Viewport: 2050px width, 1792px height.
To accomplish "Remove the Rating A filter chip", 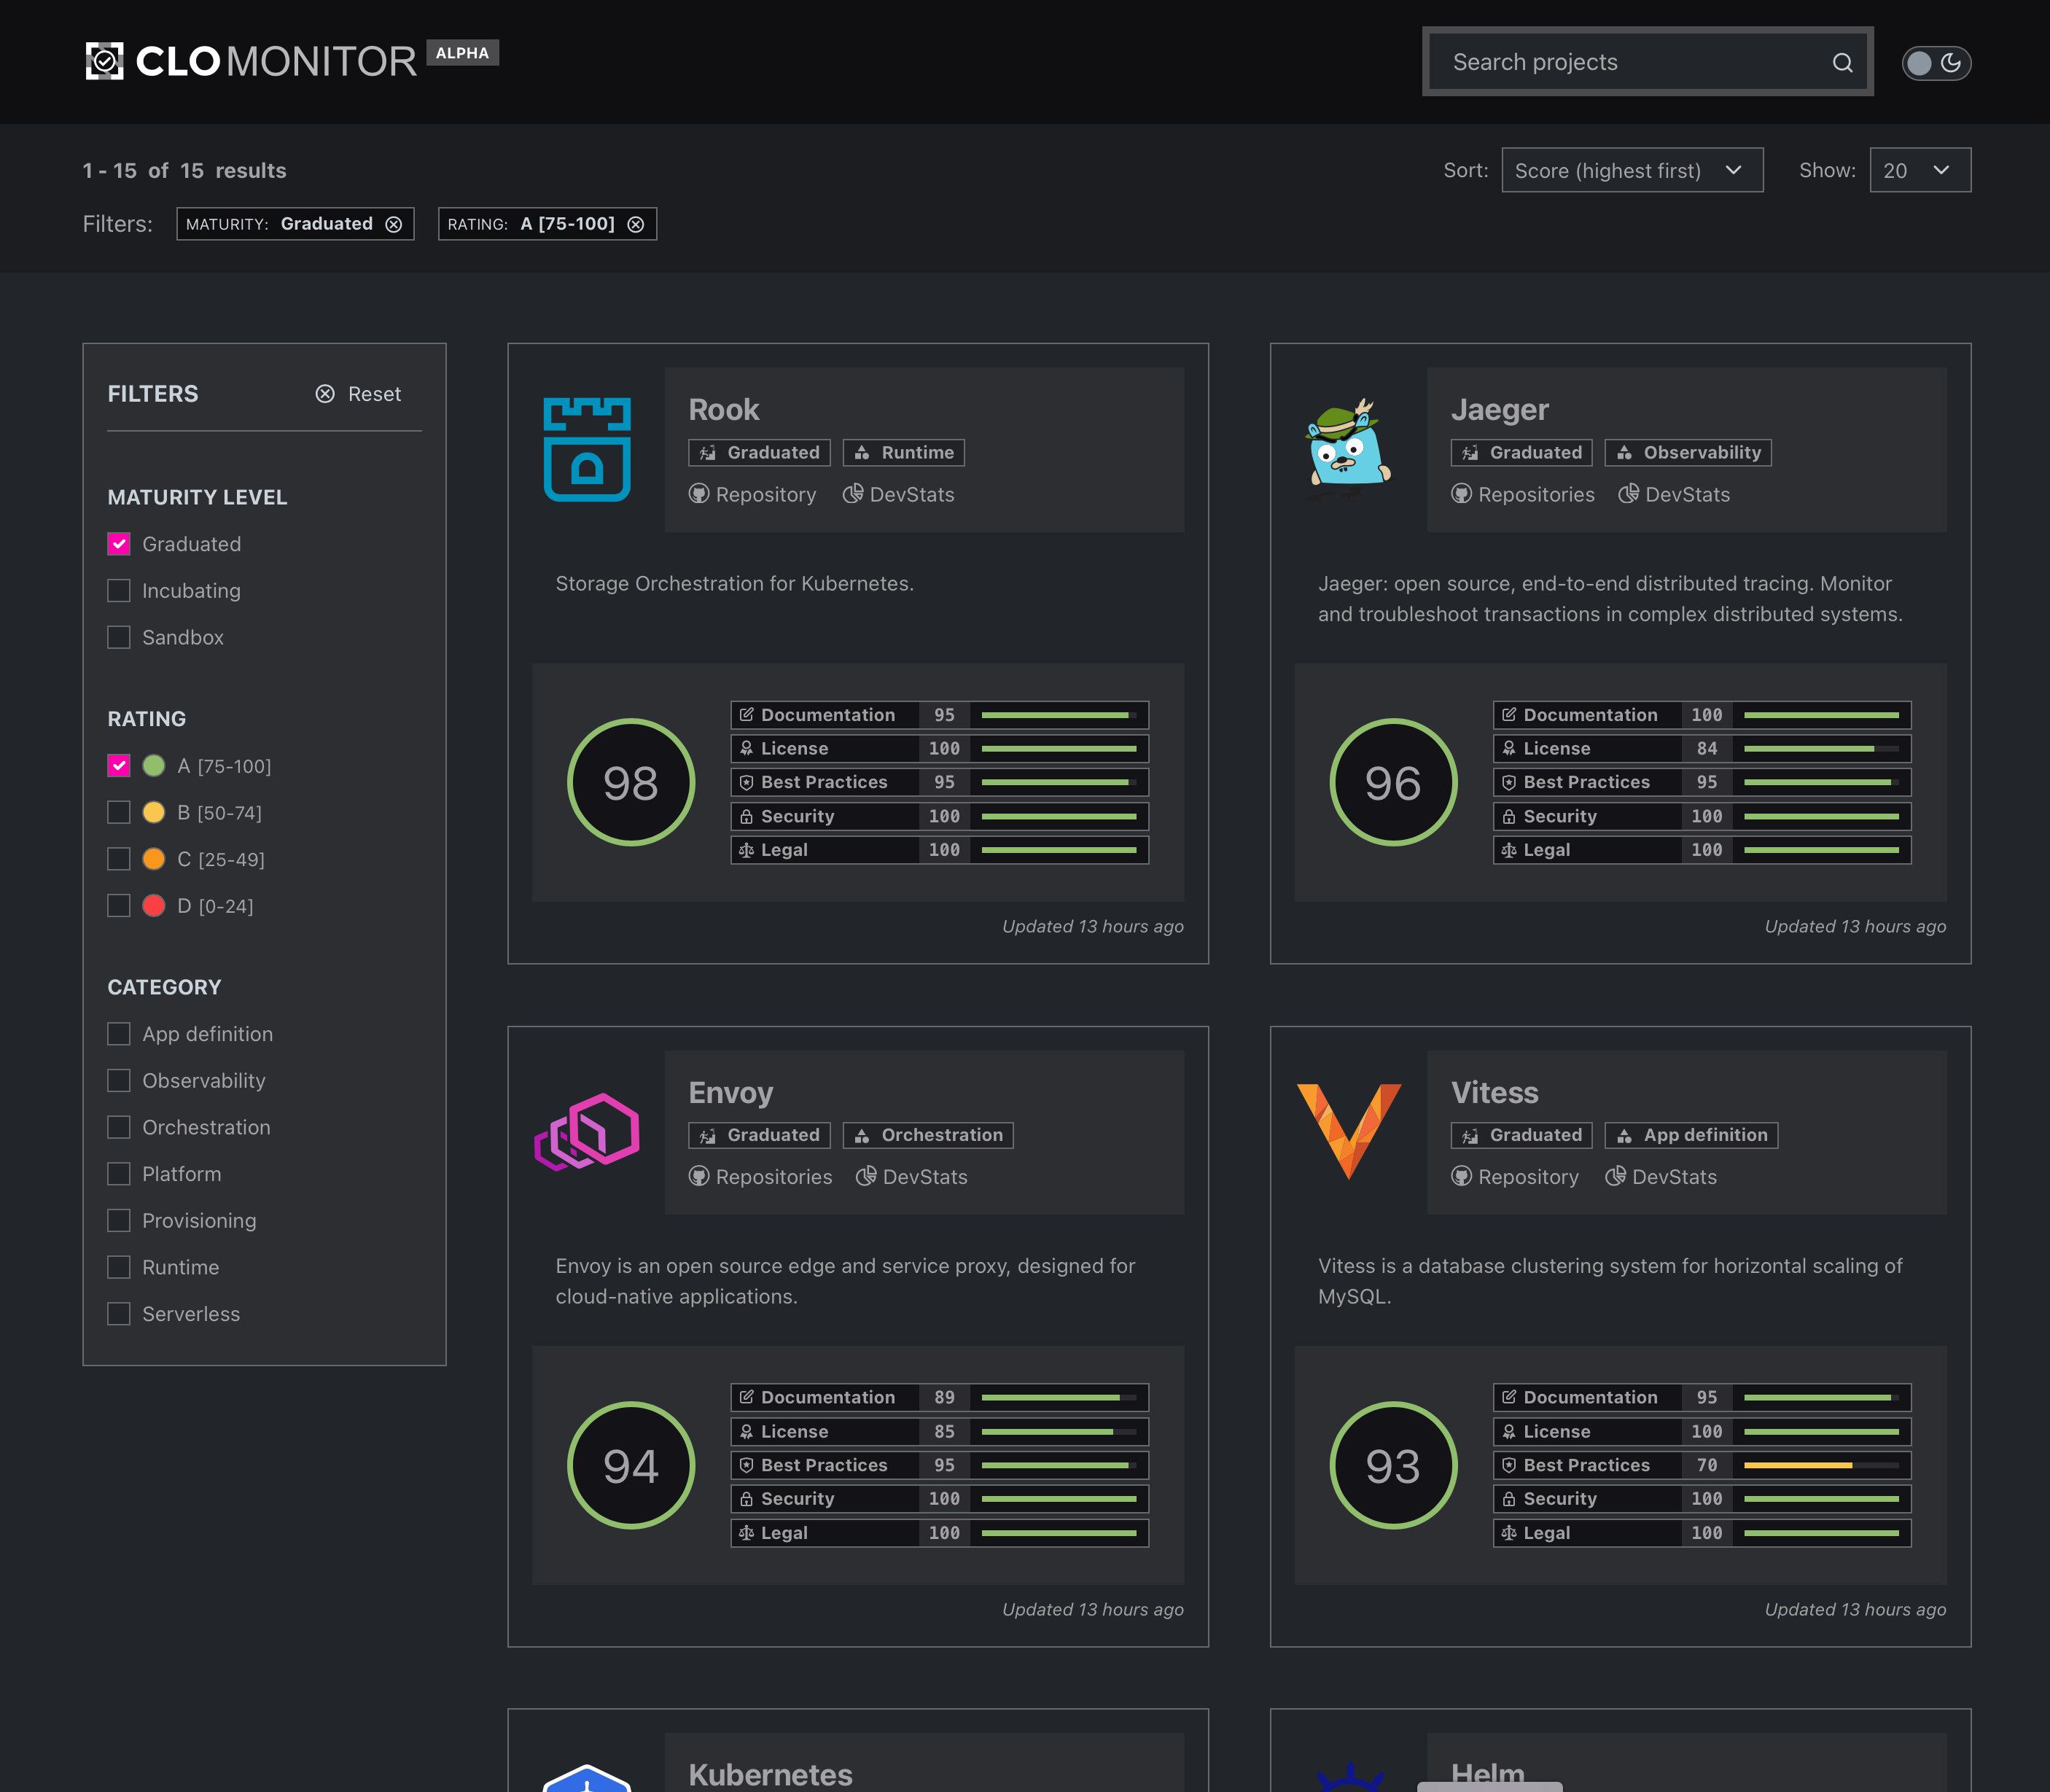I will point(636,224).
